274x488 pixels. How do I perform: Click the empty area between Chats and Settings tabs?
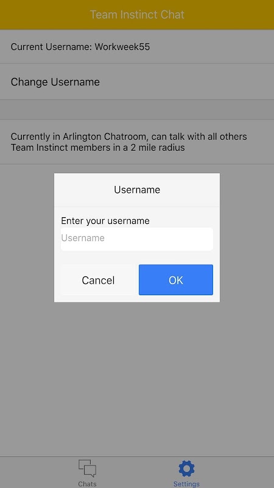(x=137, y=472)
